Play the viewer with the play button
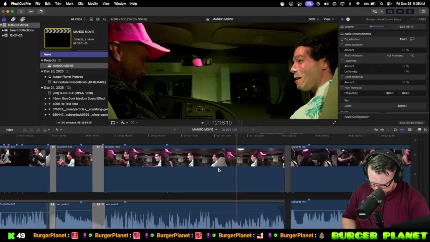This screenshot has height=242, width=430. [x=203, y=123]
